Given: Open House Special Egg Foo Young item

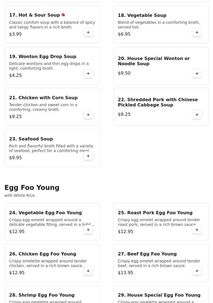Looking at the screenshot, I should coord(159,295).
